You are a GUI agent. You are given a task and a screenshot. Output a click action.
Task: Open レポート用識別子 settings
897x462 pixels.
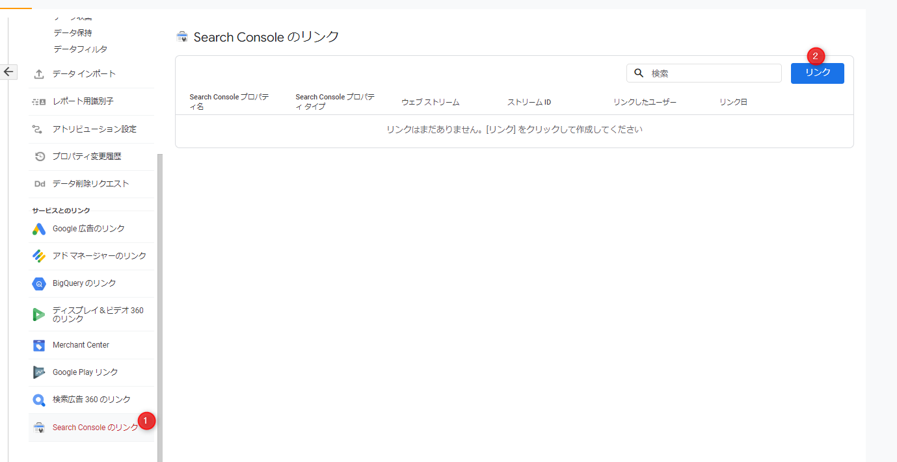[x=83, y=101]
